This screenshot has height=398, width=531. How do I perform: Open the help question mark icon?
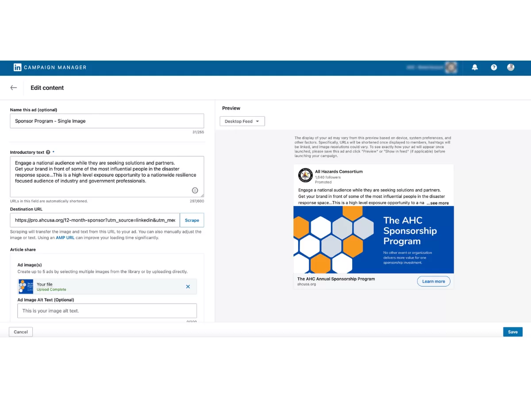click(x=494, y=67)
